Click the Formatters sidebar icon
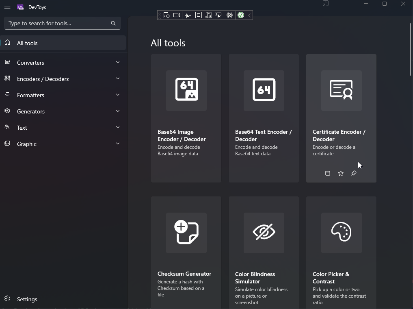Screen dimensions: 413x309 coord(7,94)
